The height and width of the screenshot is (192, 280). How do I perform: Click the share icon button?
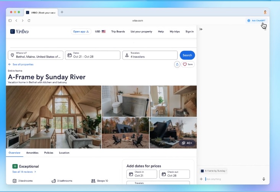click(177, 64)
